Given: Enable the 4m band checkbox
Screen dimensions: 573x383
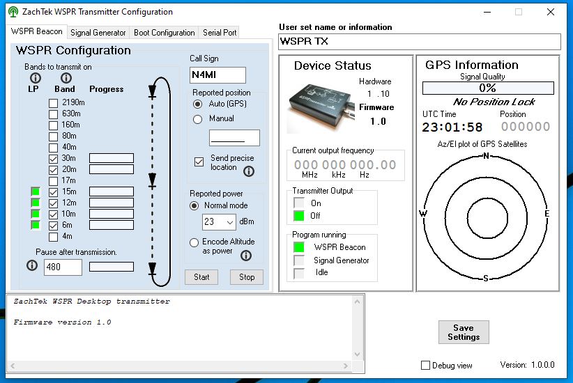Looking at the screenshot, I should (54, 237).
